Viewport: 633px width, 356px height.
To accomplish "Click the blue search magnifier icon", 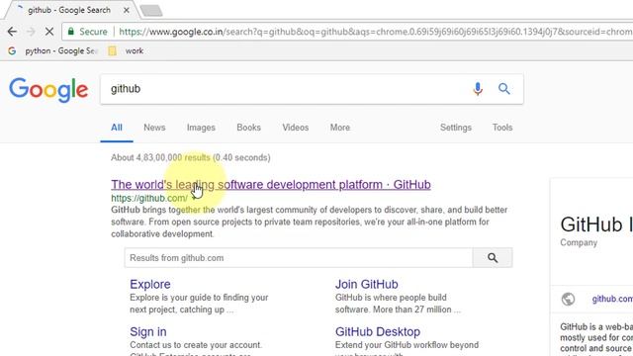I will [503, 89].
